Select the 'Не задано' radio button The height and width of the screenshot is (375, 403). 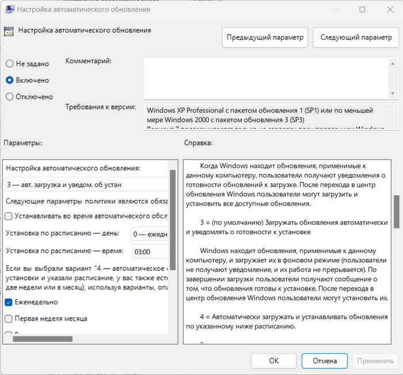coord(10,63)
